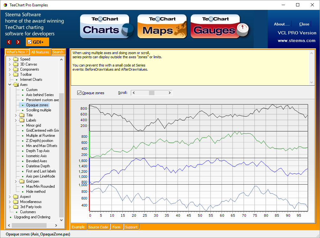The height and width of the screenshot is (238, 320).
Task: Open the Source Code tab
Action: [98, 227]
